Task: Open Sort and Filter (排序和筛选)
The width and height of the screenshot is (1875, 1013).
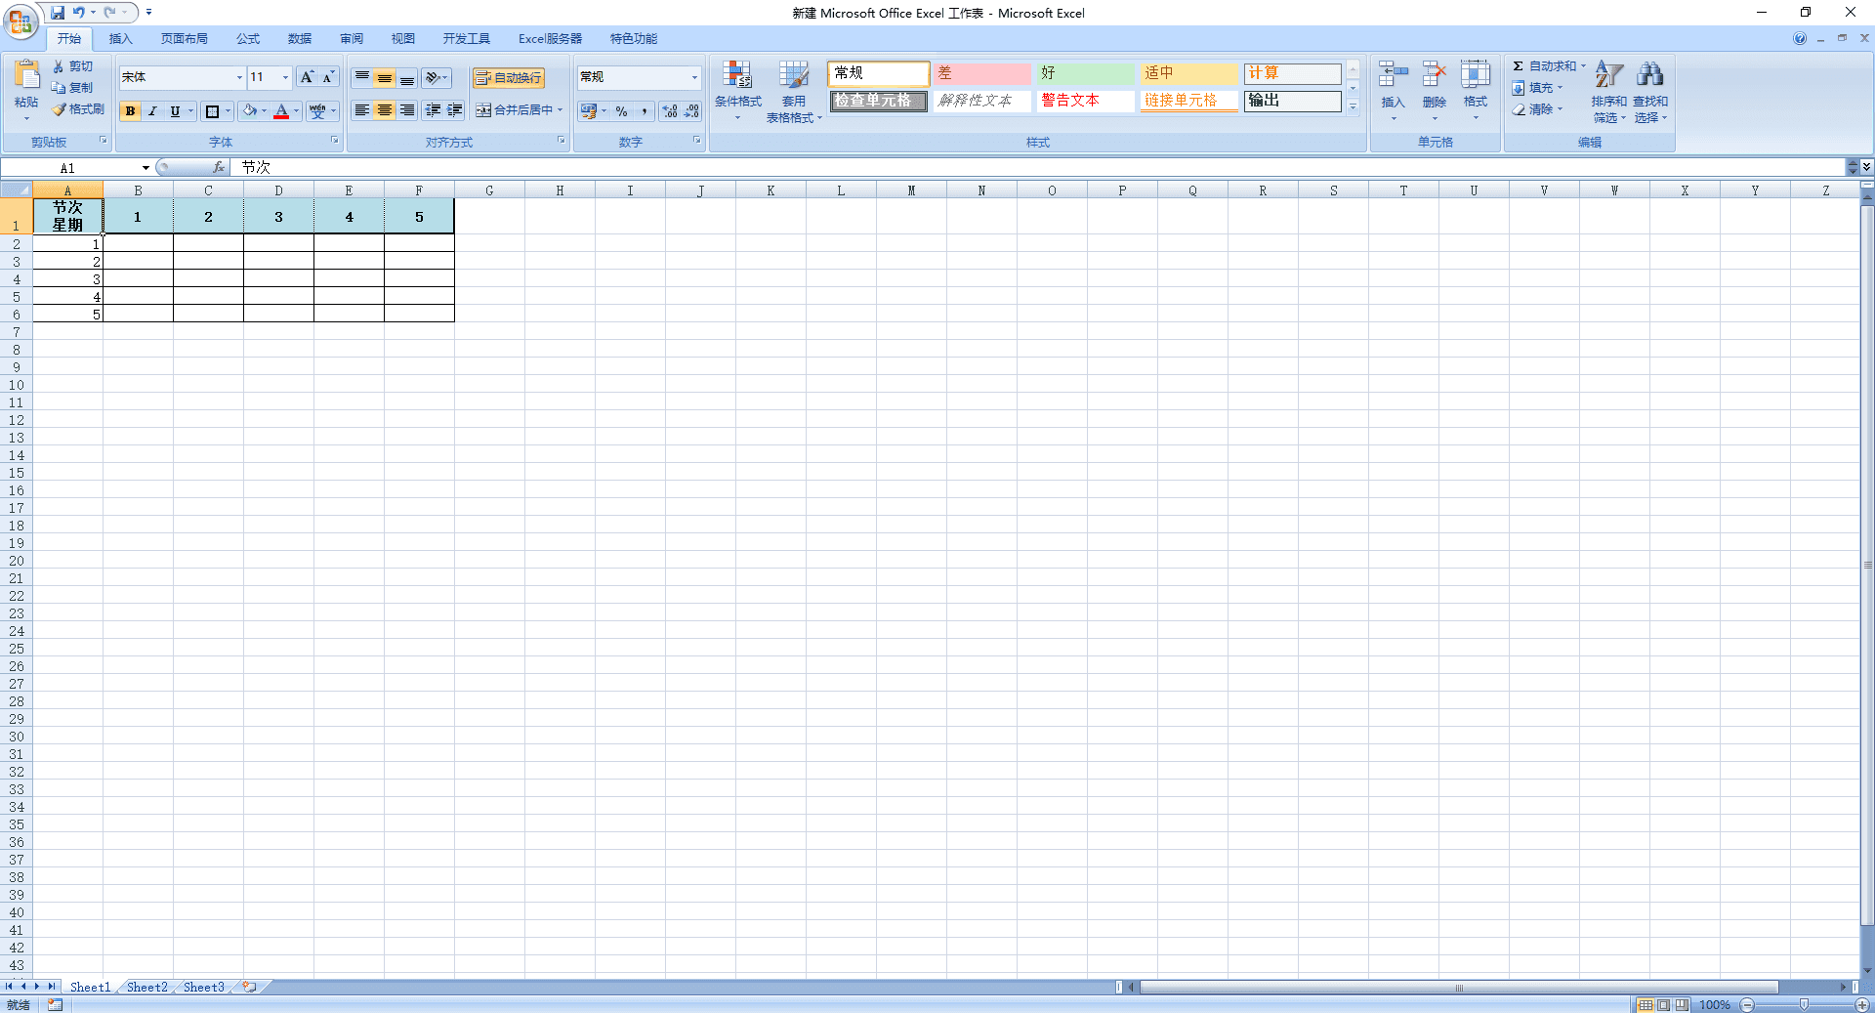Action: (x=1608, y=91)
